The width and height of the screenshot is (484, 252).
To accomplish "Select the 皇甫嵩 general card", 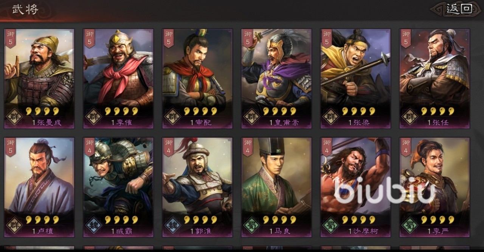I will click(276, 79).
